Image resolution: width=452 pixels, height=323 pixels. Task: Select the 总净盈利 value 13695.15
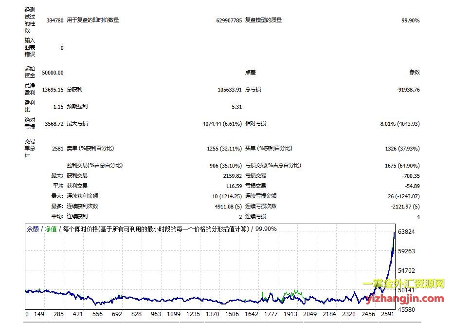53,90
